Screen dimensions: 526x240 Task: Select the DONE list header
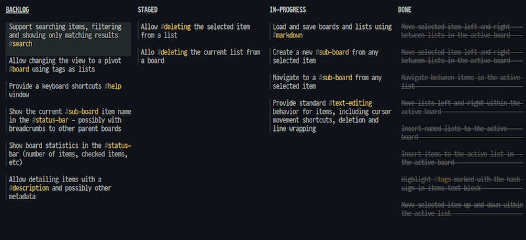tap(404, 10)
